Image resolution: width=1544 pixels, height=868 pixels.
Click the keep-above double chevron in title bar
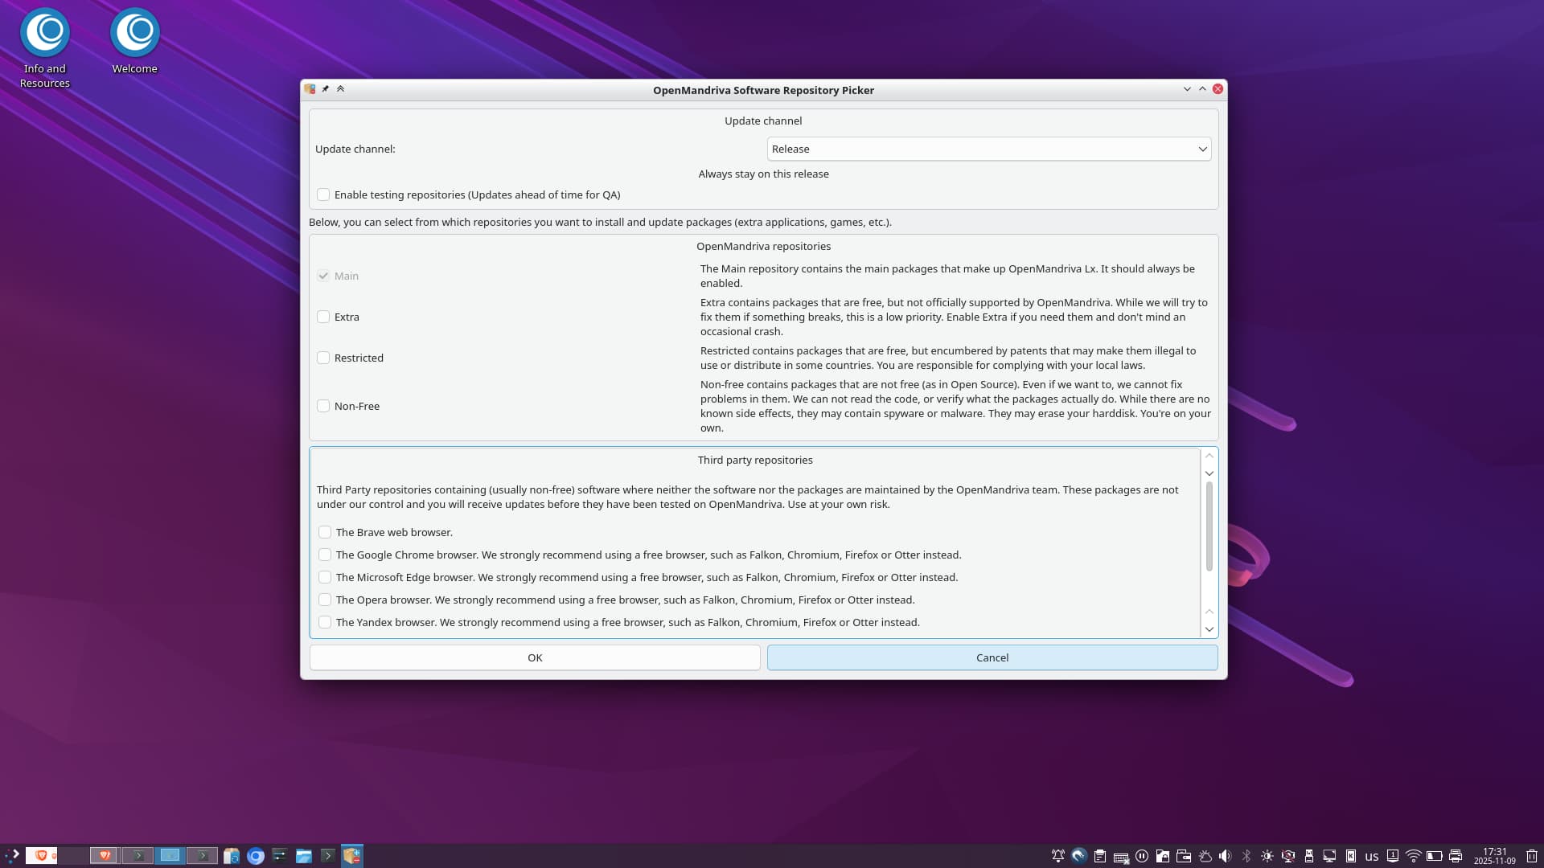pos(340,89)
